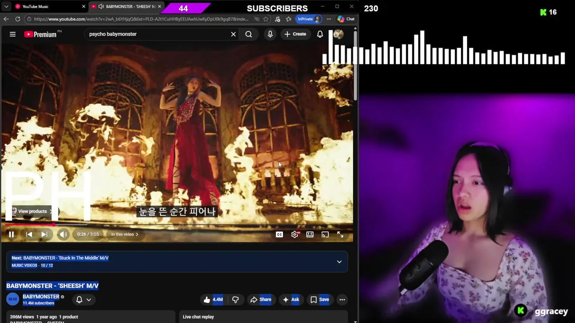Add page to favorites star
Viewport: 575px width, 323px height.
266,19
